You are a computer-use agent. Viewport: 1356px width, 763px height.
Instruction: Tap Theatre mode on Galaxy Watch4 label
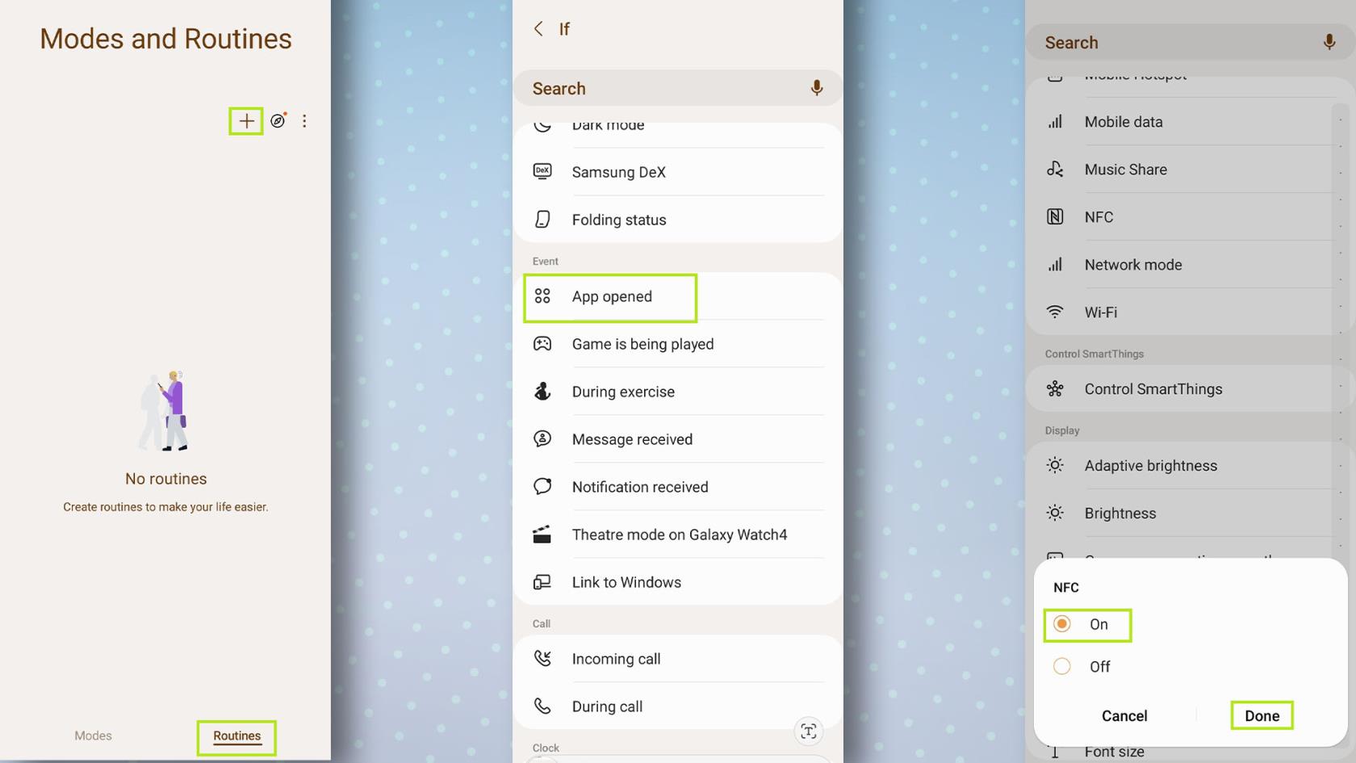pyautogui.click(x=680, y=535)
